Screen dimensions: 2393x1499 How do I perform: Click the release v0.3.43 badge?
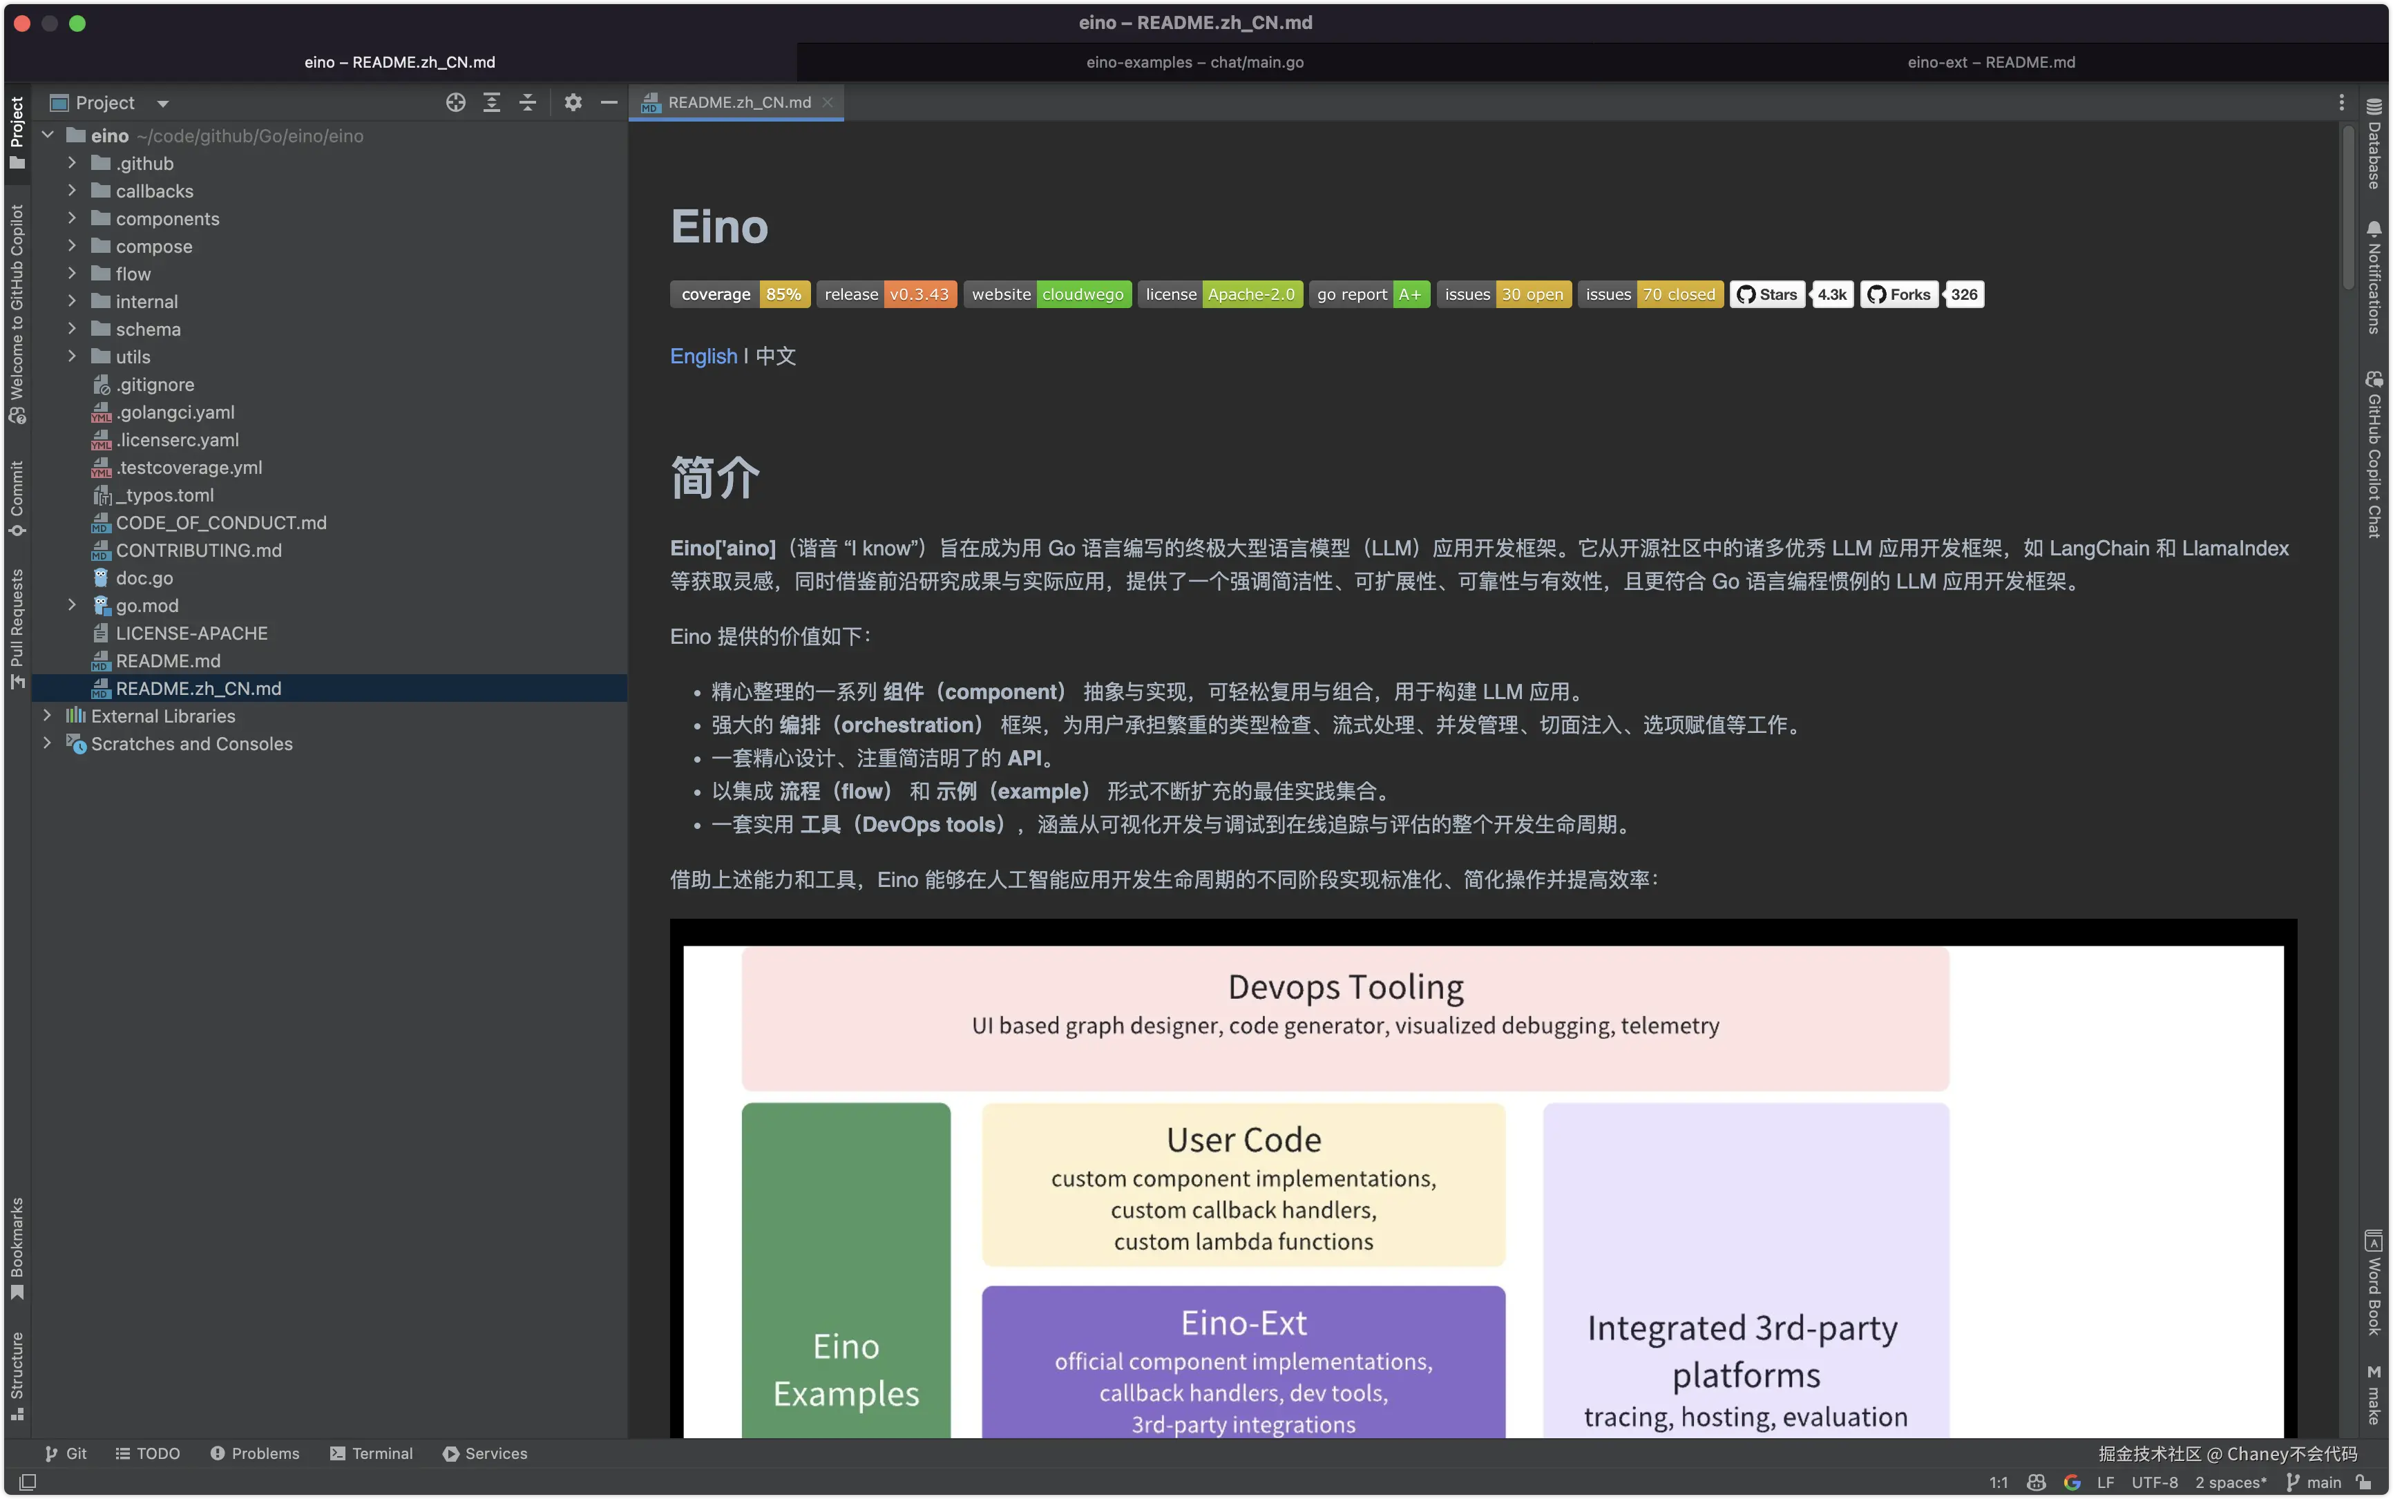pos(886,294)
